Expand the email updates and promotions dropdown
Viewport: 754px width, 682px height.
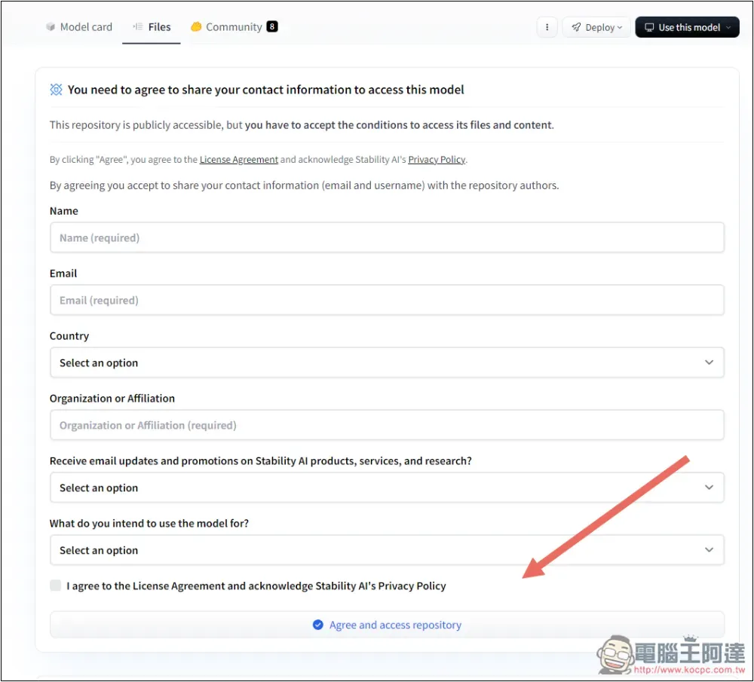[387, 488]
